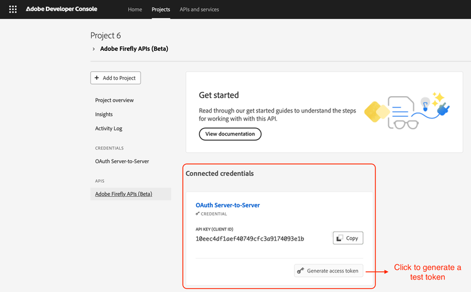Click the View documentation button
Image resolution: width=471 pixels, height=292 pixels.
230,134
